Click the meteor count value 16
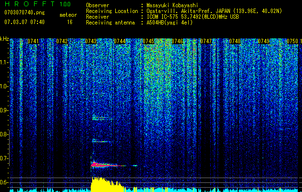 [x=70, y=22]
